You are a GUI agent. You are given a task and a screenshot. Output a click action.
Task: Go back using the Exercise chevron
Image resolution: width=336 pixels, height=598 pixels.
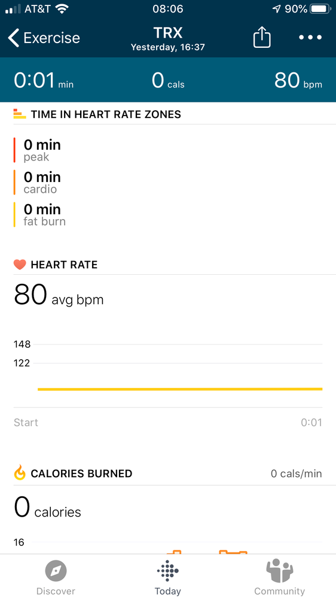click(13, 38)
